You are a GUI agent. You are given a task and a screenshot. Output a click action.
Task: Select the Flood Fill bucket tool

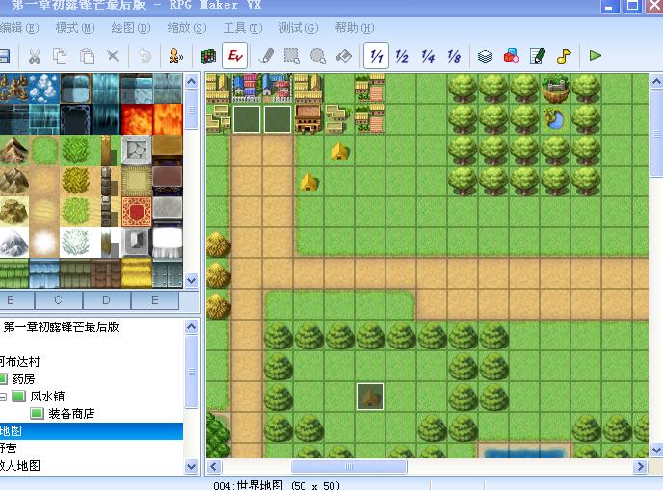click(344, 56)
